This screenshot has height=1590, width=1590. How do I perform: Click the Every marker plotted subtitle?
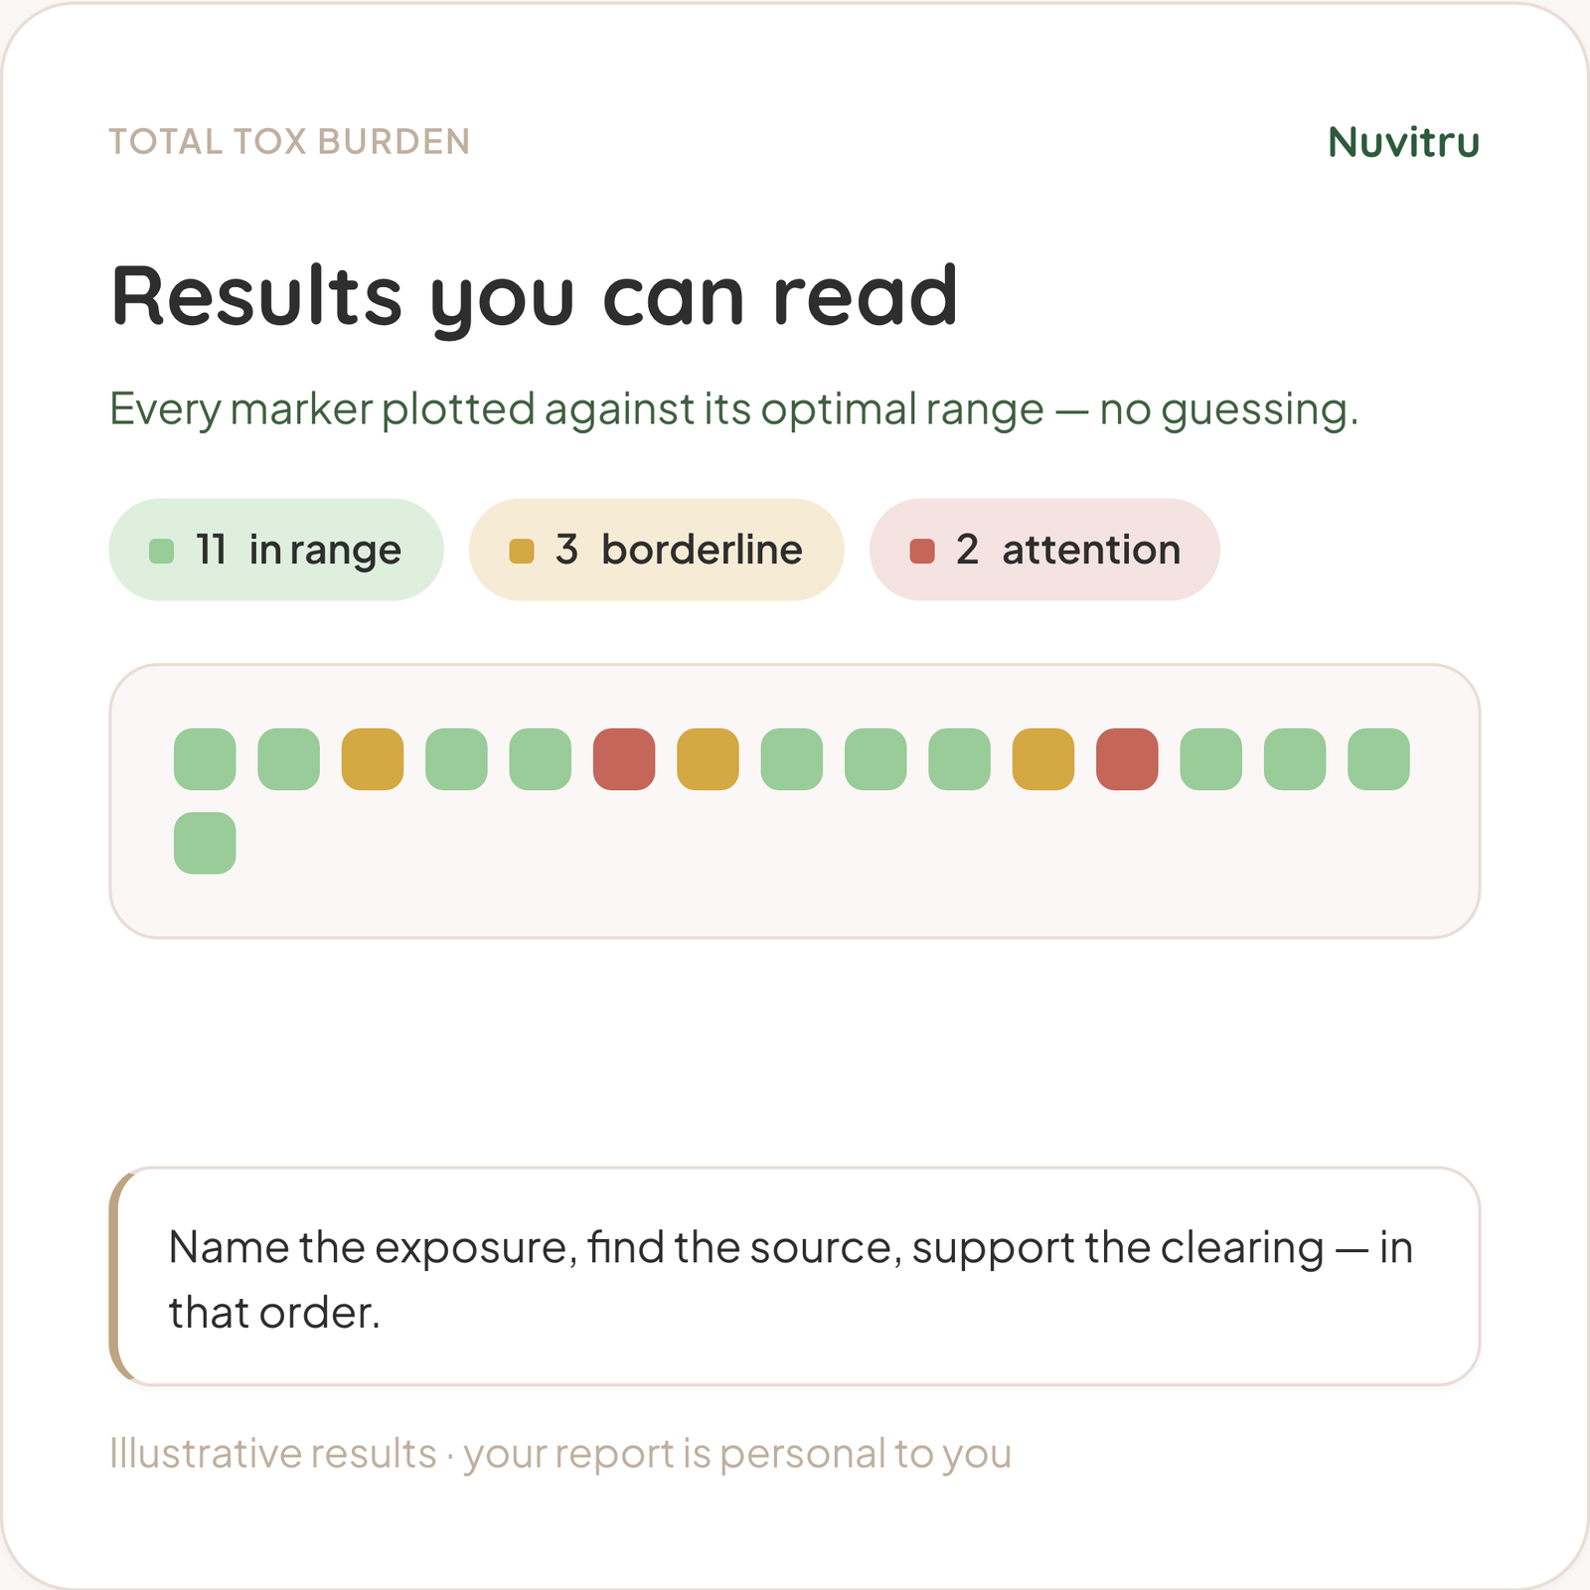point(733,409)
